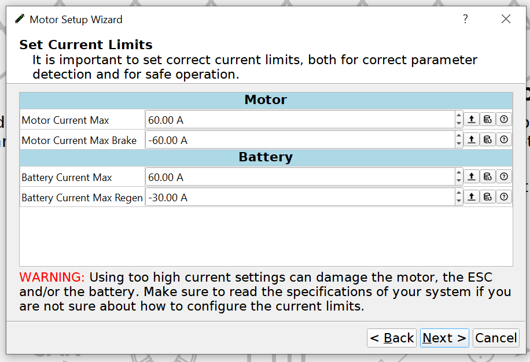Image resolution: width=530 pixels, height=362 pixels.
Task: Click the upload arrow icon for Motor Current Max
Action: 472,119
